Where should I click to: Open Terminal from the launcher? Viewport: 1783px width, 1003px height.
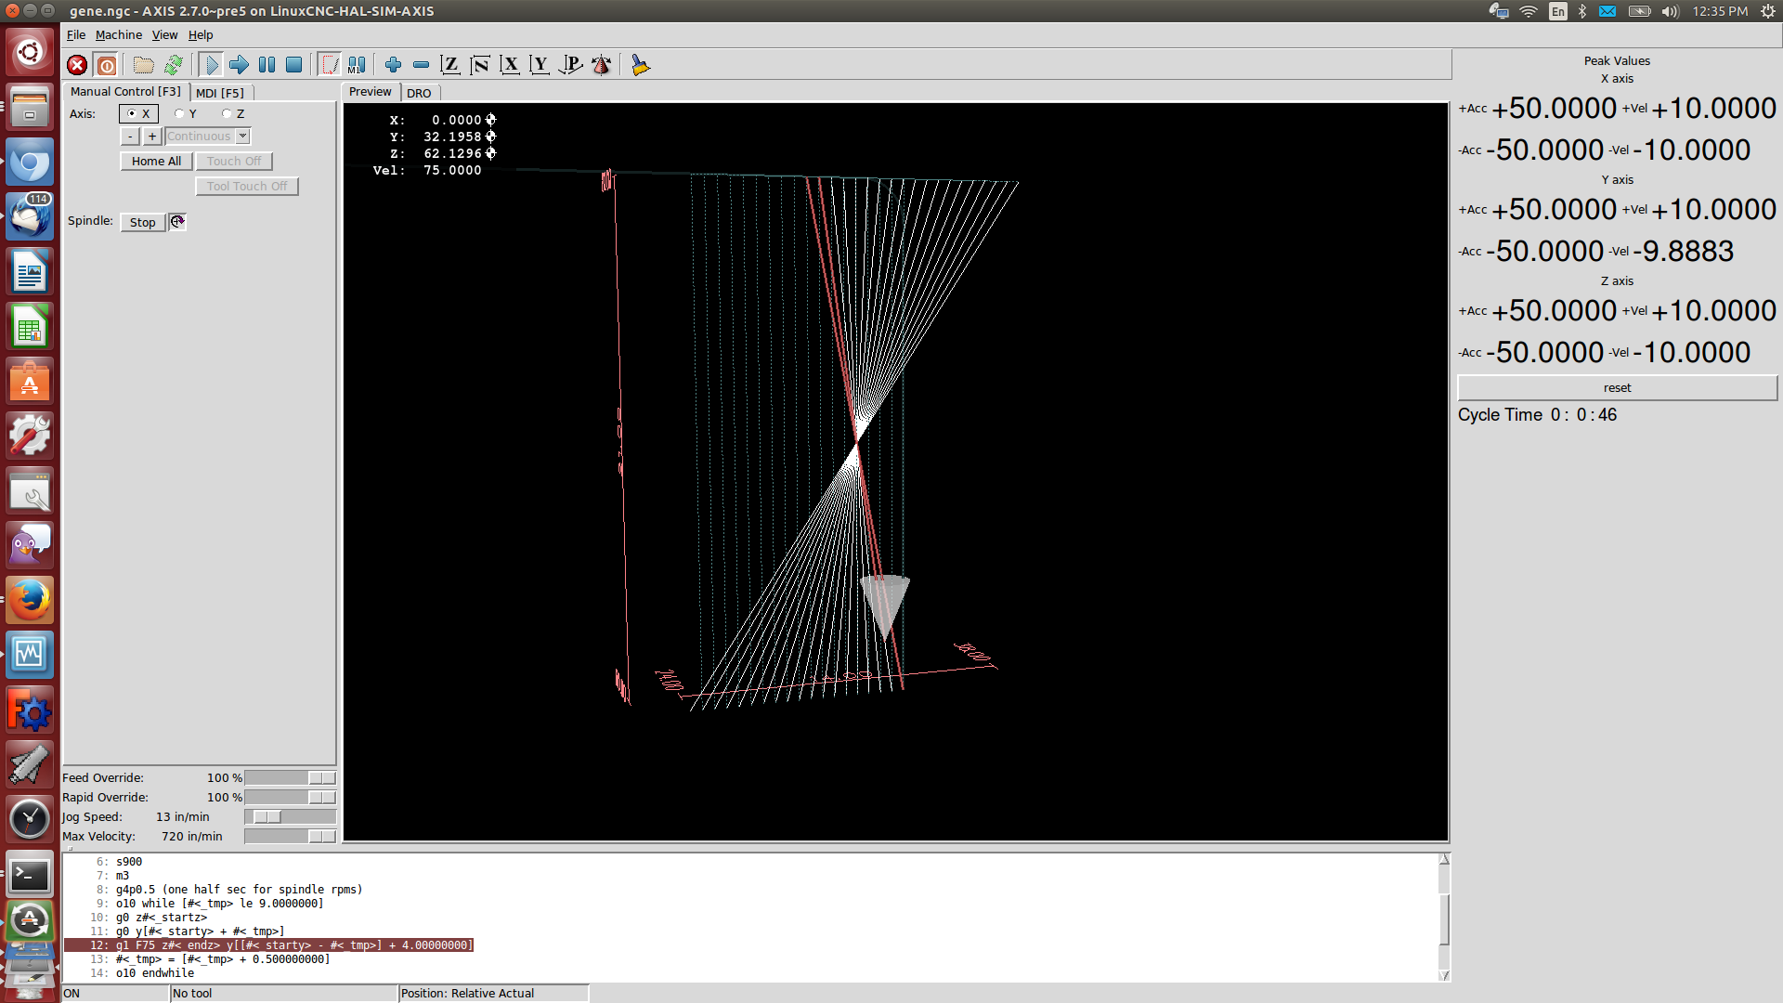[30, 875]
